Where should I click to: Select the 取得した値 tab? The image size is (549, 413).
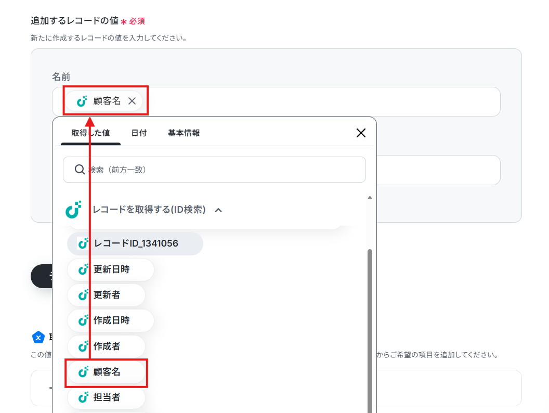tap(90, 133)
